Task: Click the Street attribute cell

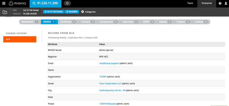Action: pos(51,83)
